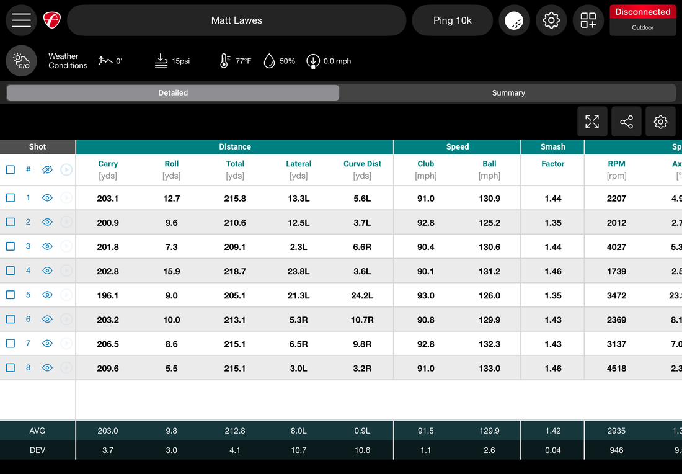Image resolution: width=682 pixels, height=474 pixels.
Task: Open the hamburger navigation menu
Action: (x=20, y=20)
